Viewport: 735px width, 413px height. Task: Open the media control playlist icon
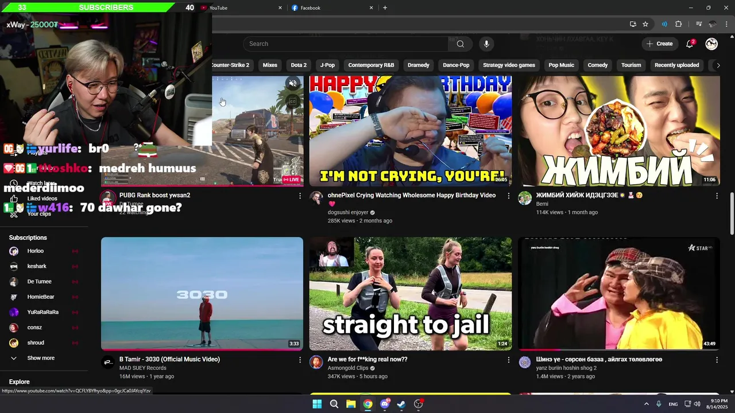tap(699, 24)
